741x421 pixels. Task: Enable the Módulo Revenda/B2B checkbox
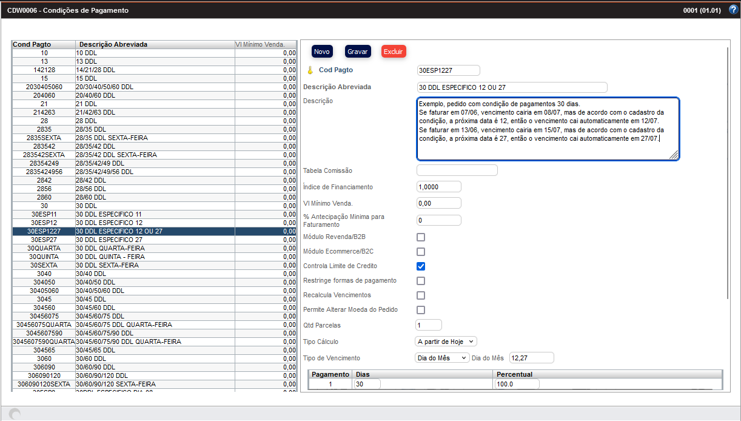tap(420, 237)
